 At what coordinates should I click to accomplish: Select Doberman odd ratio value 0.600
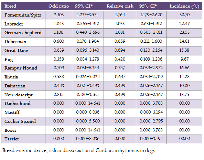[x=59, y=41]
